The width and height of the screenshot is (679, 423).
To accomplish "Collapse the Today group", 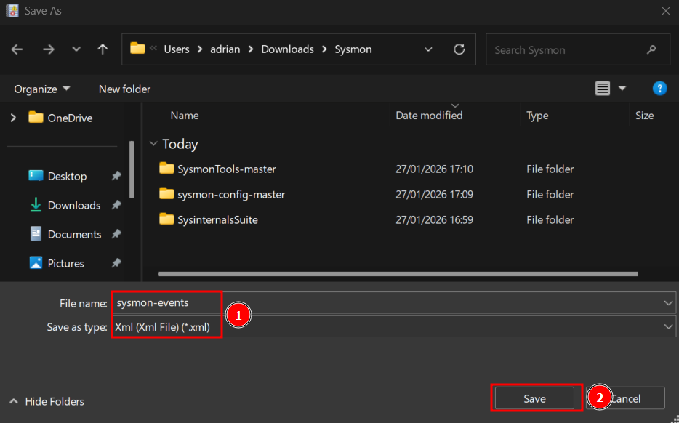I will (153, 144).
